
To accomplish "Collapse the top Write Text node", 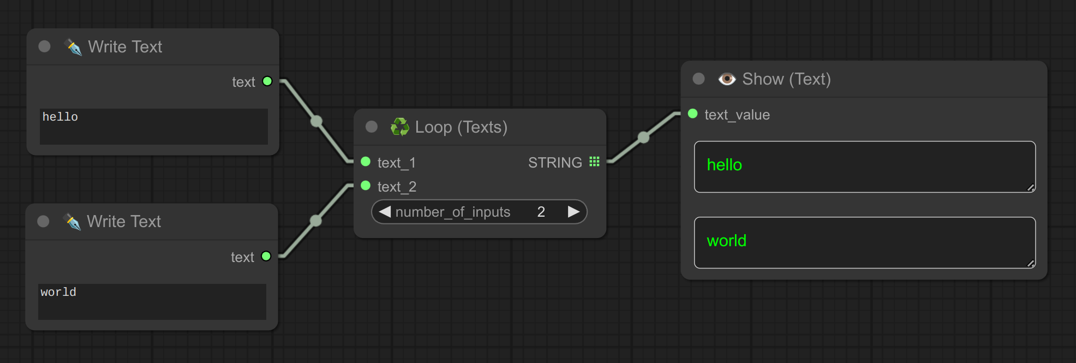I will click(x=45, y=46).
